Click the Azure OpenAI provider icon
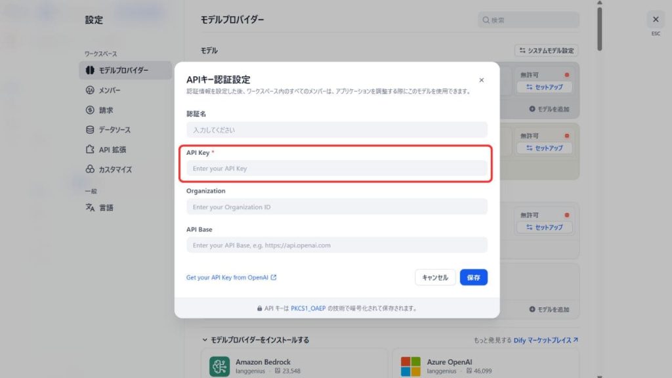This screenshot has height=378, width=672. click(x=411, y=366)
